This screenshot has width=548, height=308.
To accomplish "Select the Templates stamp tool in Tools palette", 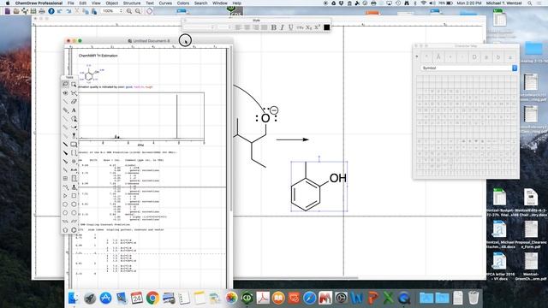I will pyautogui.click(x=74, y=187).
